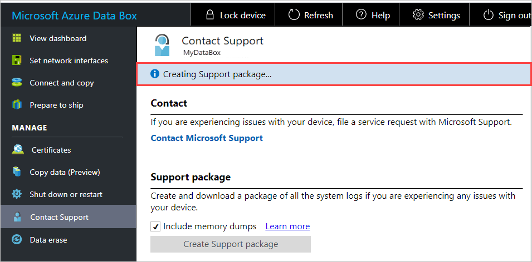Uncheck Include memory dumps checkbox

coord(155,226)
